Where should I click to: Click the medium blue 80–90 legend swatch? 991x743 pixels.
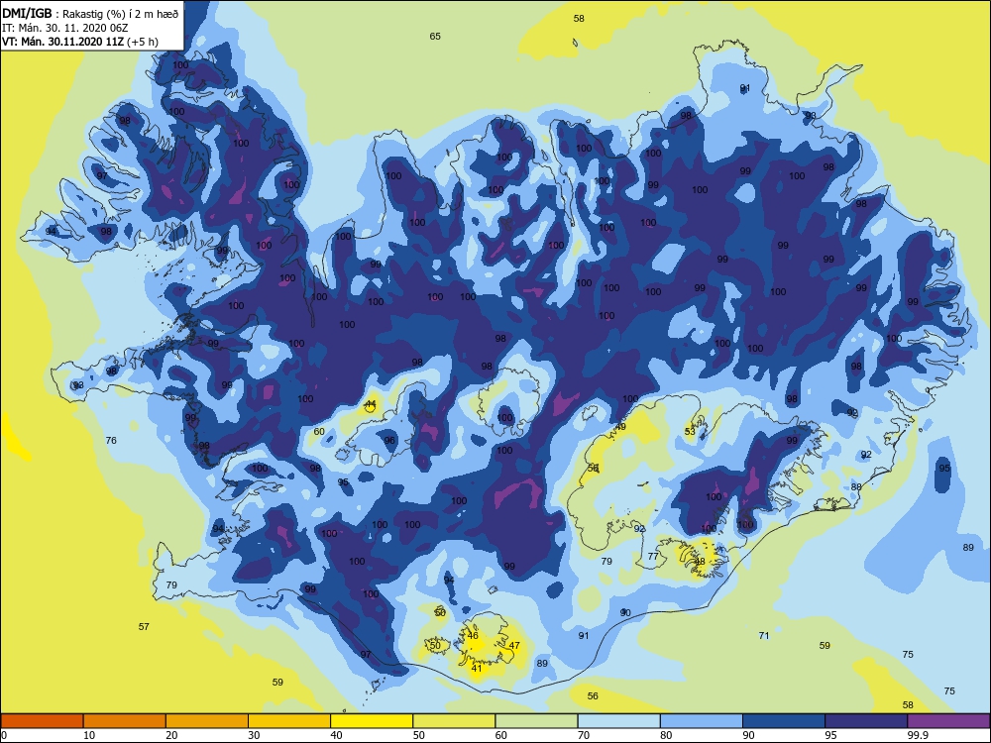pyautogui.click(x=702, y=721)
